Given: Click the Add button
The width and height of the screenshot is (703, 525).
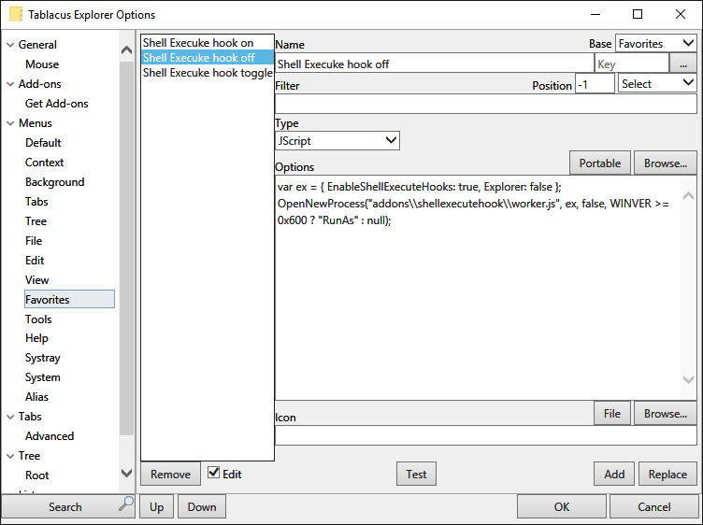Looking at the screenshot, I should pos(614,474).
